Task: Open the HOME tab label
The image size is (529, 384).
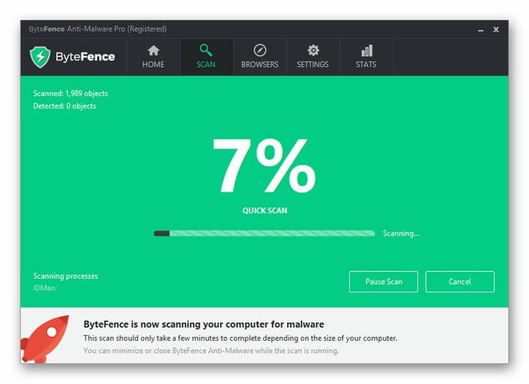Action: click(x=153, y=64)
